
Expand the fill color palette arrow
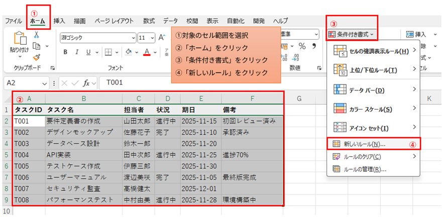click(137, 52)
